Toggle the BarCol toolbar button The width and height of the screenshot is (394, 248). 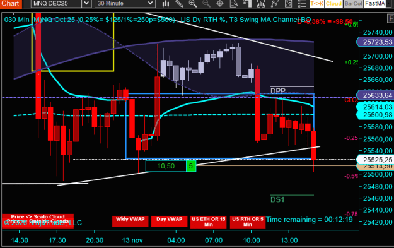pos(353,4)
